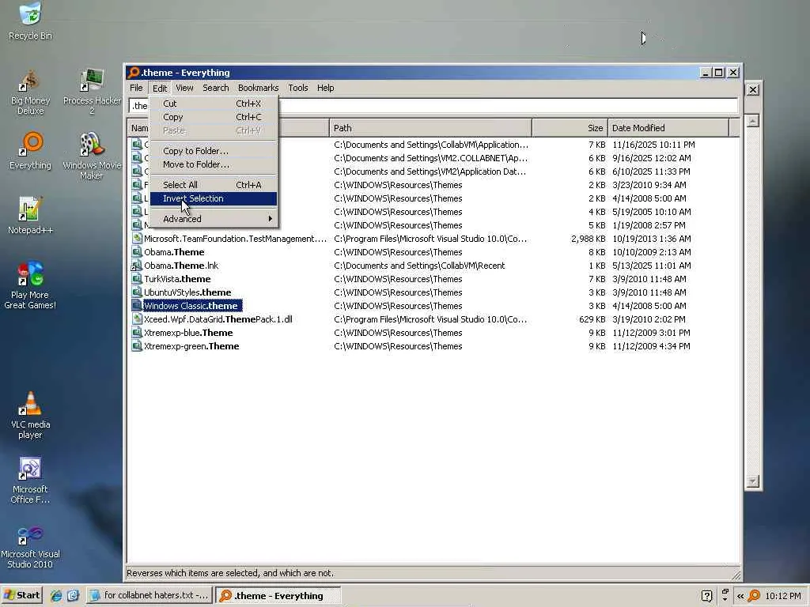Expand the Advanced submenu

(214, 219)
